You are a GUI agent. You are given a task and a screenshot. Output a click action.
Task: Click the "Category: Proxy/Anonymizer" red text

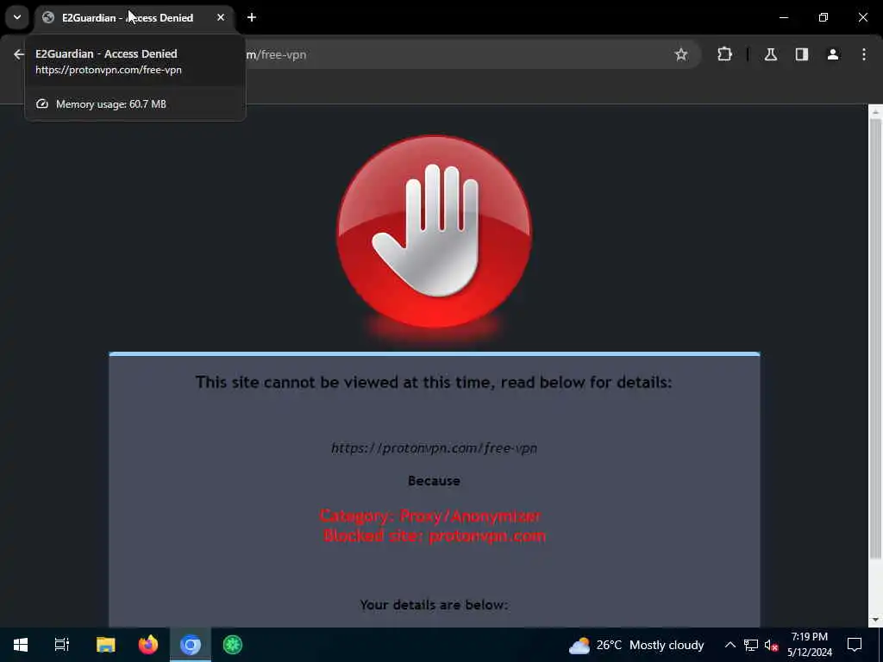coord(431,515)
